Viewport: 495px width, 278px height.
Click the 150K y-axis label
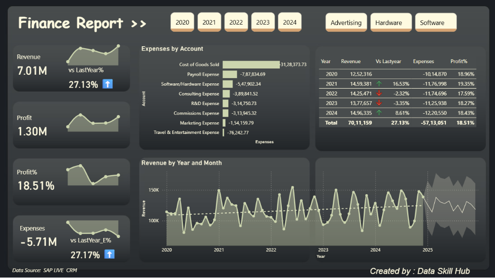point(154,190)
